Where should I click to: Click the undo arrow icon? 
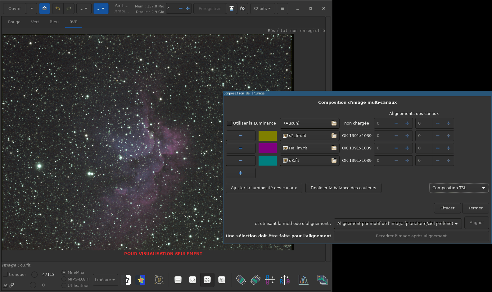(58, 8)
